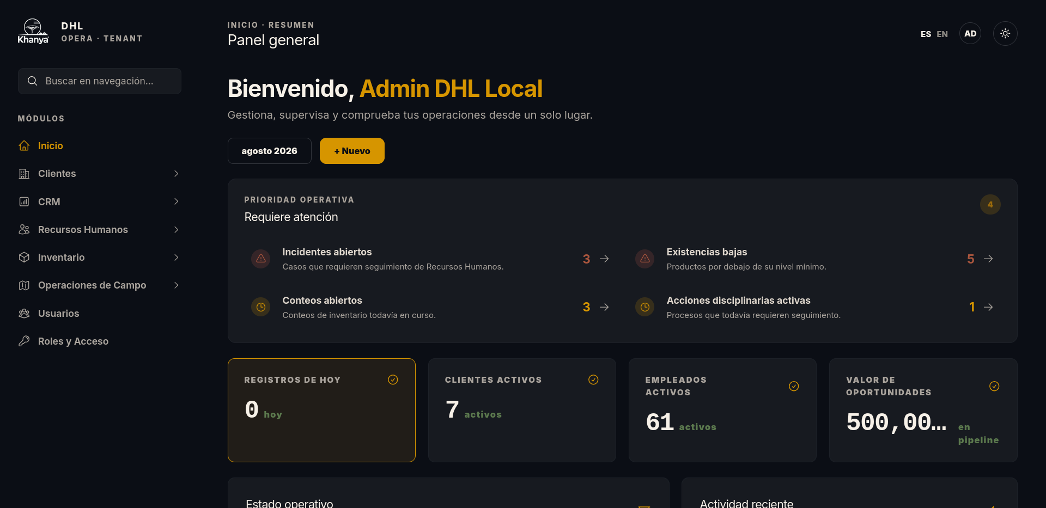Click the arrow next to Existencias bajas count

pos(988,259)
